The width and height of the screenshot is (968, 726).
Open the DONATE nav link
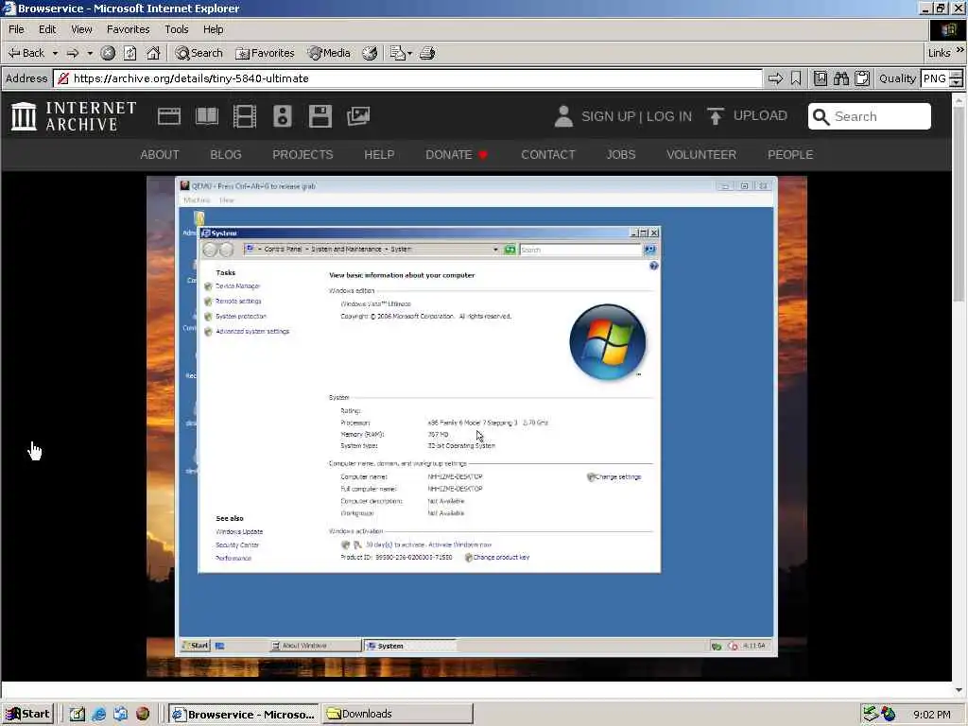[x=457, y=154]
